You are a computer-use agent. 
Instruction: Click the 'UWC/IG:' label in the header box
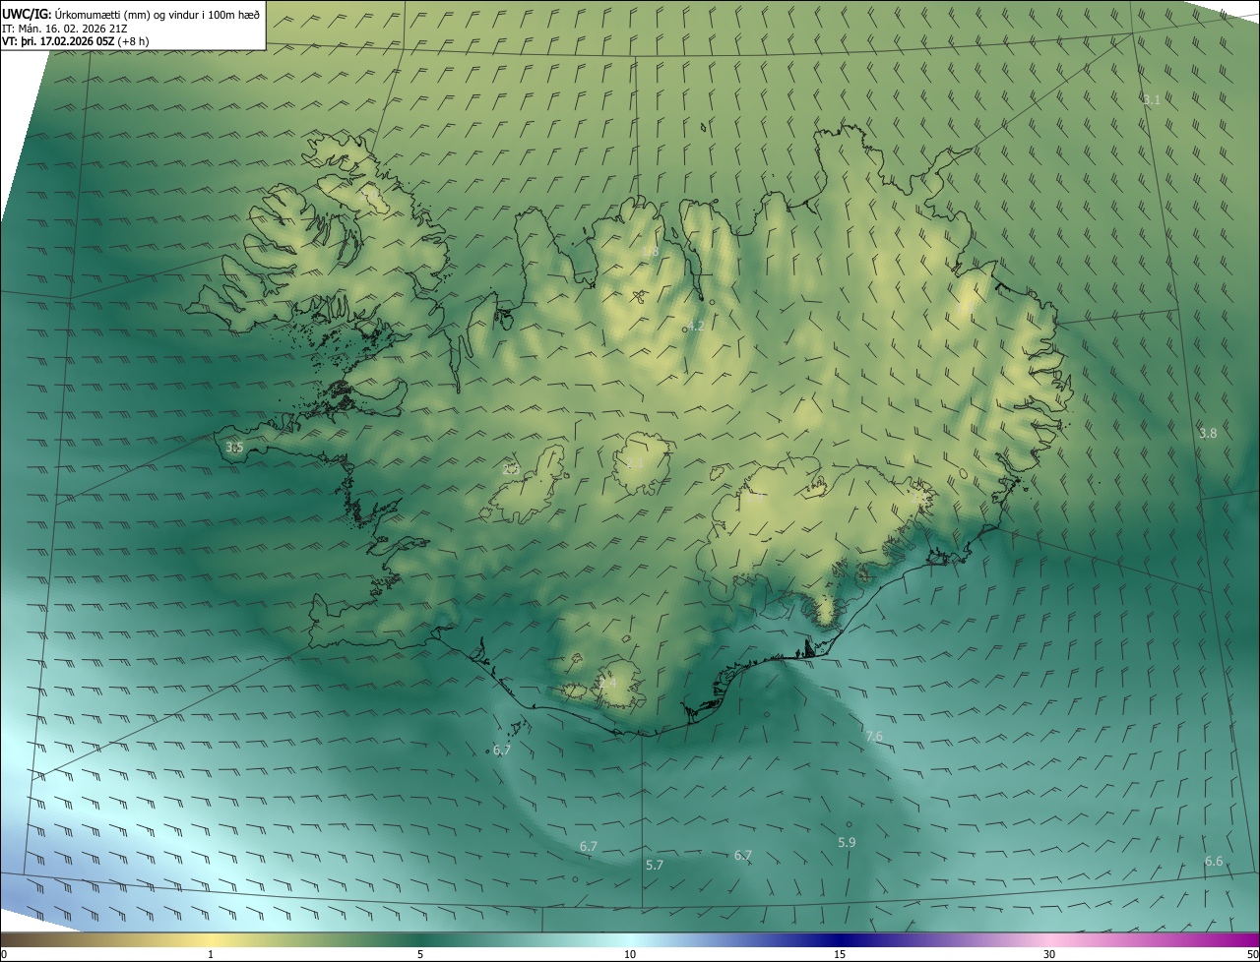point(27,14)
